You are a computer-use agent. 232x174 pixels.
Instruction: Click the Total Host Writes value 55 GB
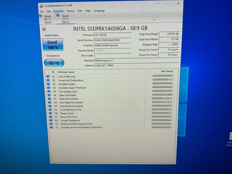(x=169, y=39)
